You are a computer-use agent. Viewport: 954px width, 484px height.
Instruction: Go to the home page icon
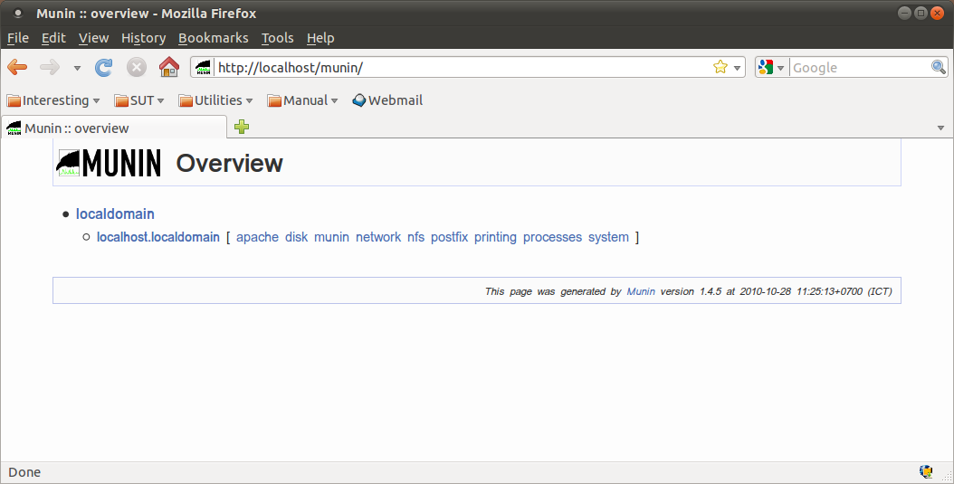point(169,67)
